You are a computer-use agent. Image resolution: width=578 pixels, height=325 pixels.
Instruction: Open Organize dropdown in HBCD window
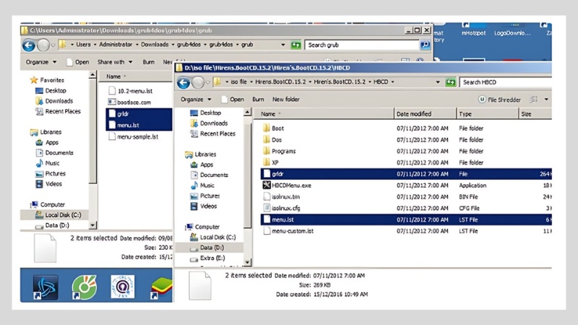tap(194, 100)
